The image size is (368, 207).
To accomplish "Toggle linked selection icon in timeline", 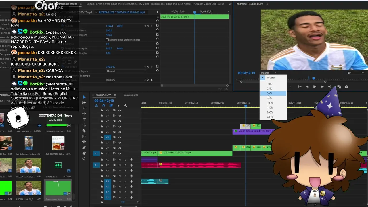I will click(x=111, y=106).
